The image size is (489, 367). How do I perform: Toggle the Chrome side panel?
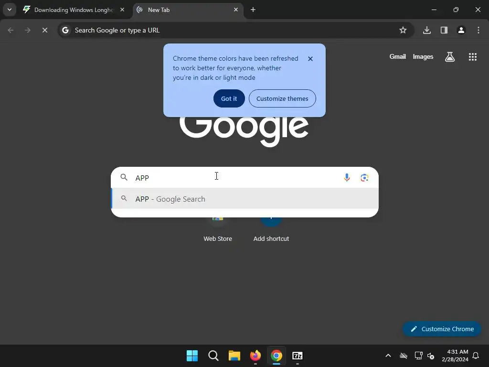click(x=444, y=30)
